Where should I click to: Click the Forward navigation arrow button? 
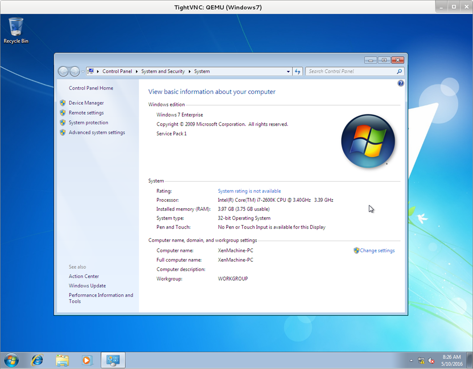click(x=75, y=72)
